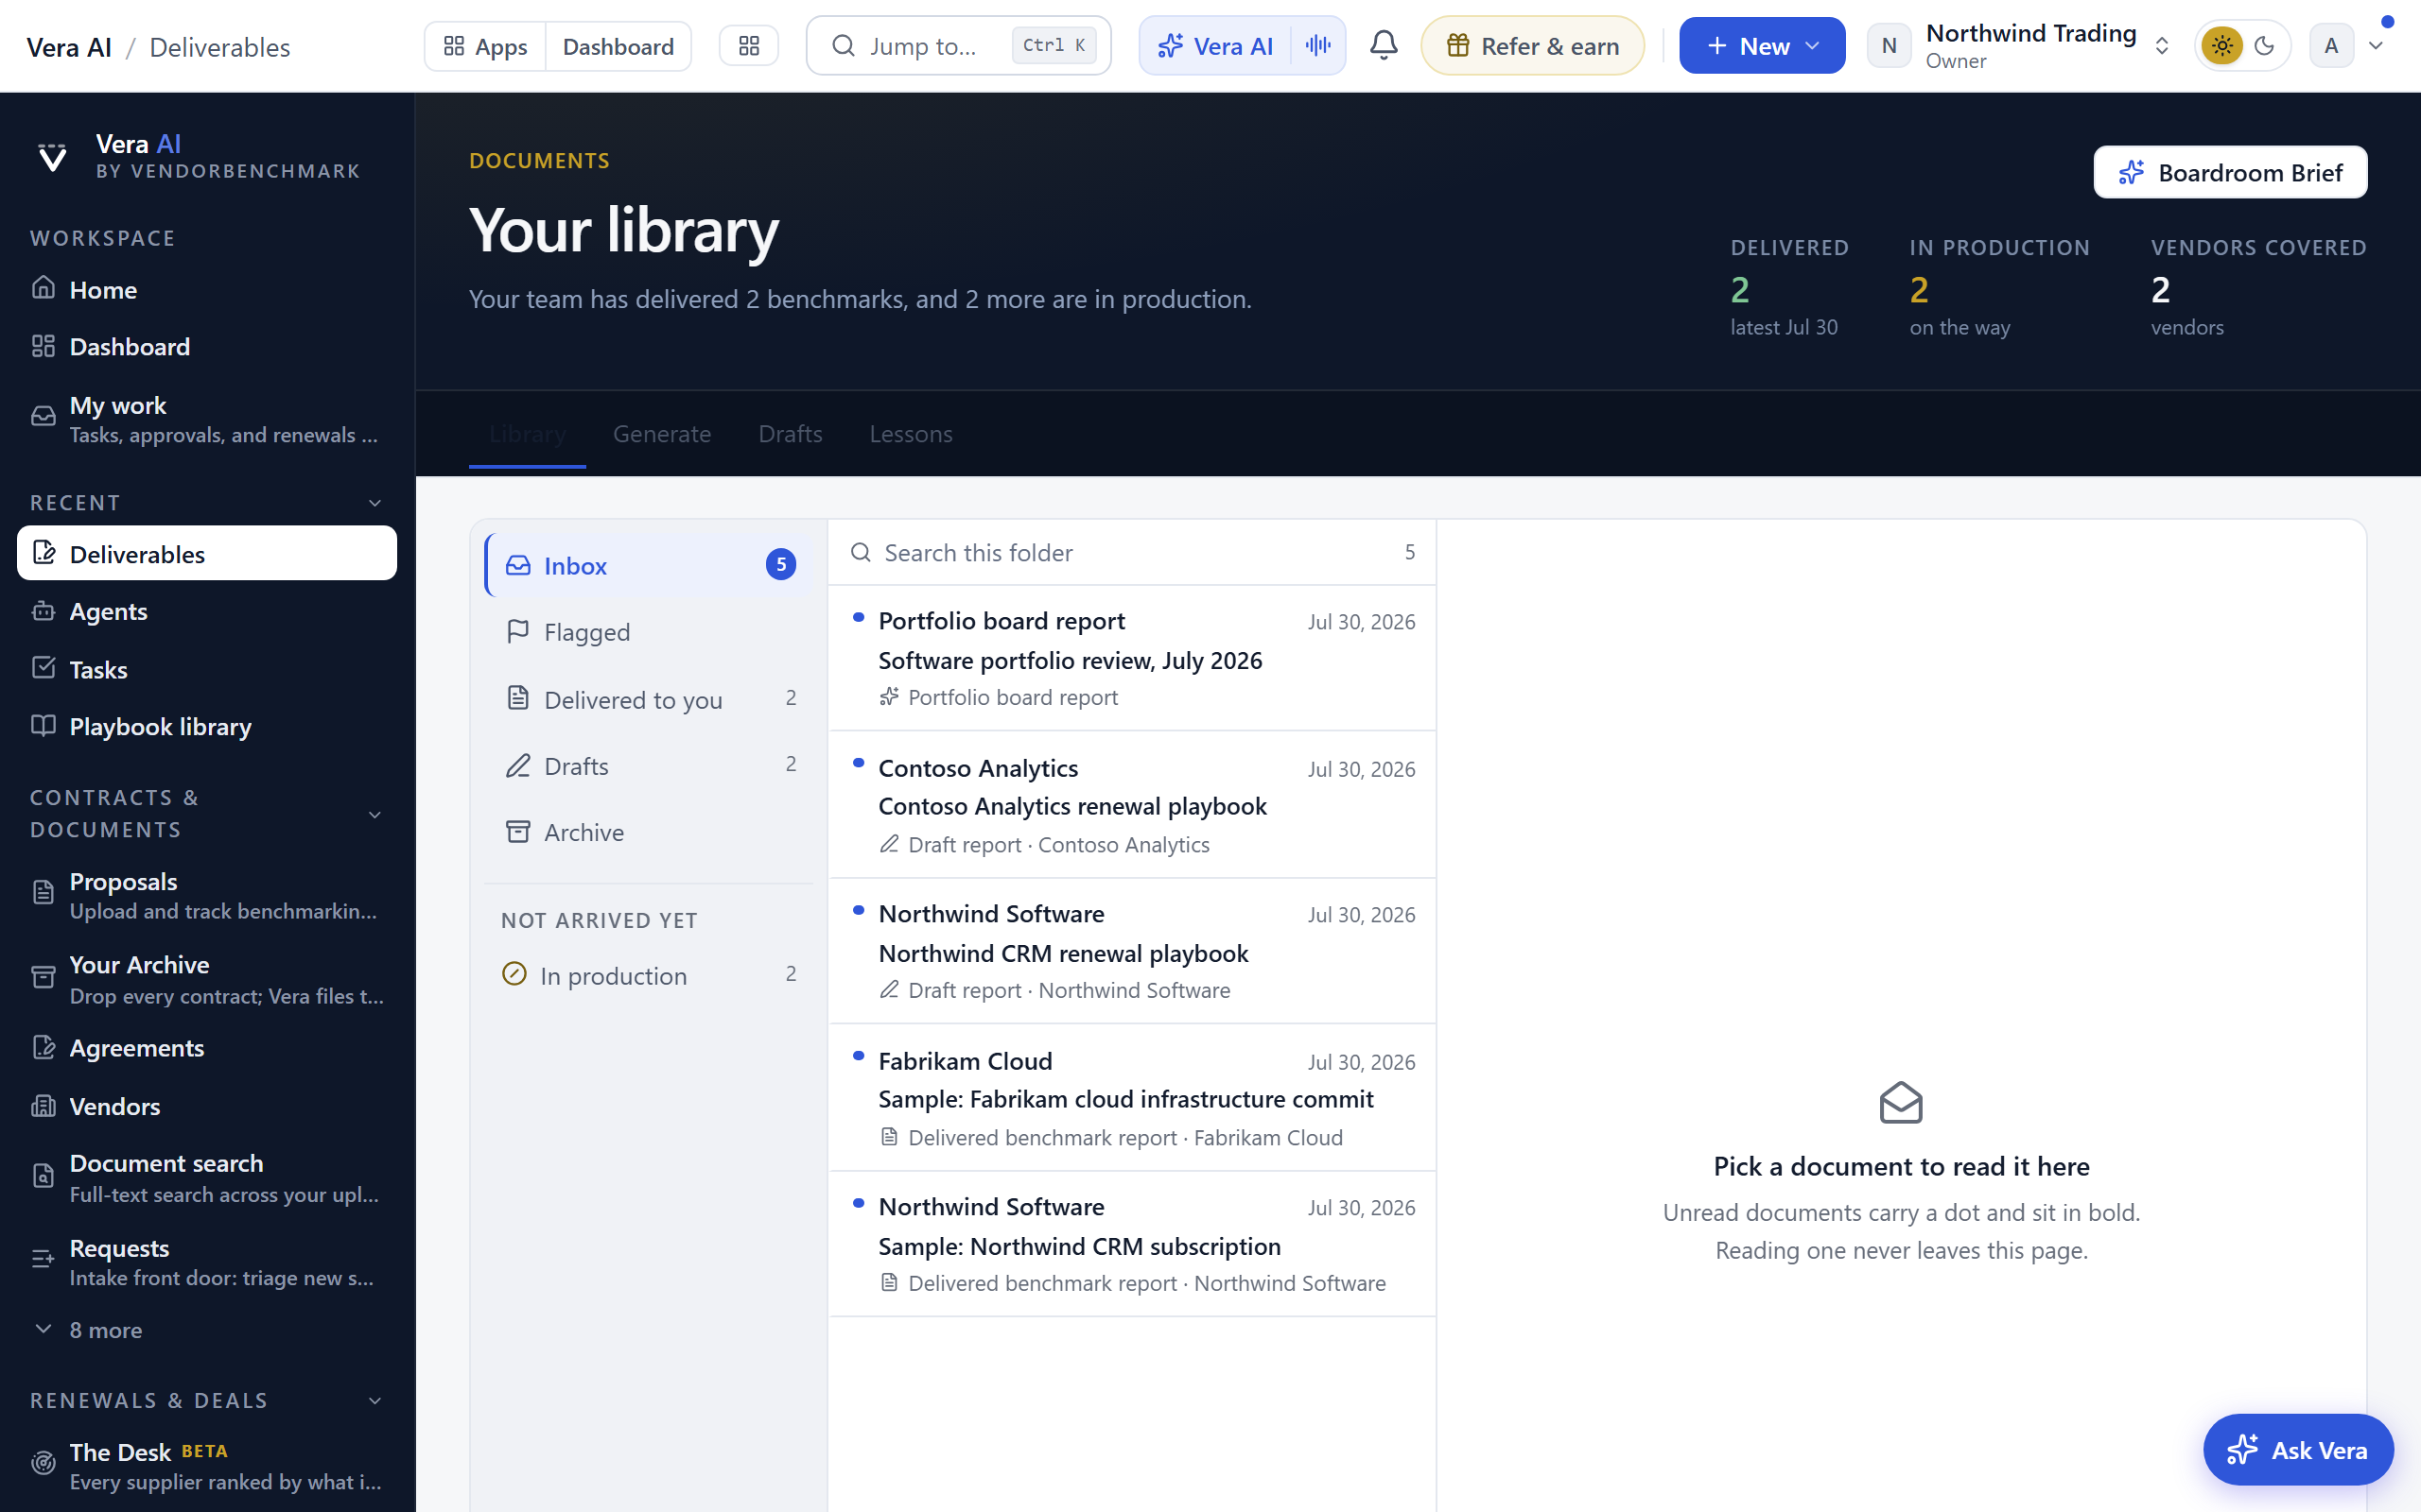This screenshot has height=1512, width=2421.
Task: Select the In production folder
Action: 650,975
